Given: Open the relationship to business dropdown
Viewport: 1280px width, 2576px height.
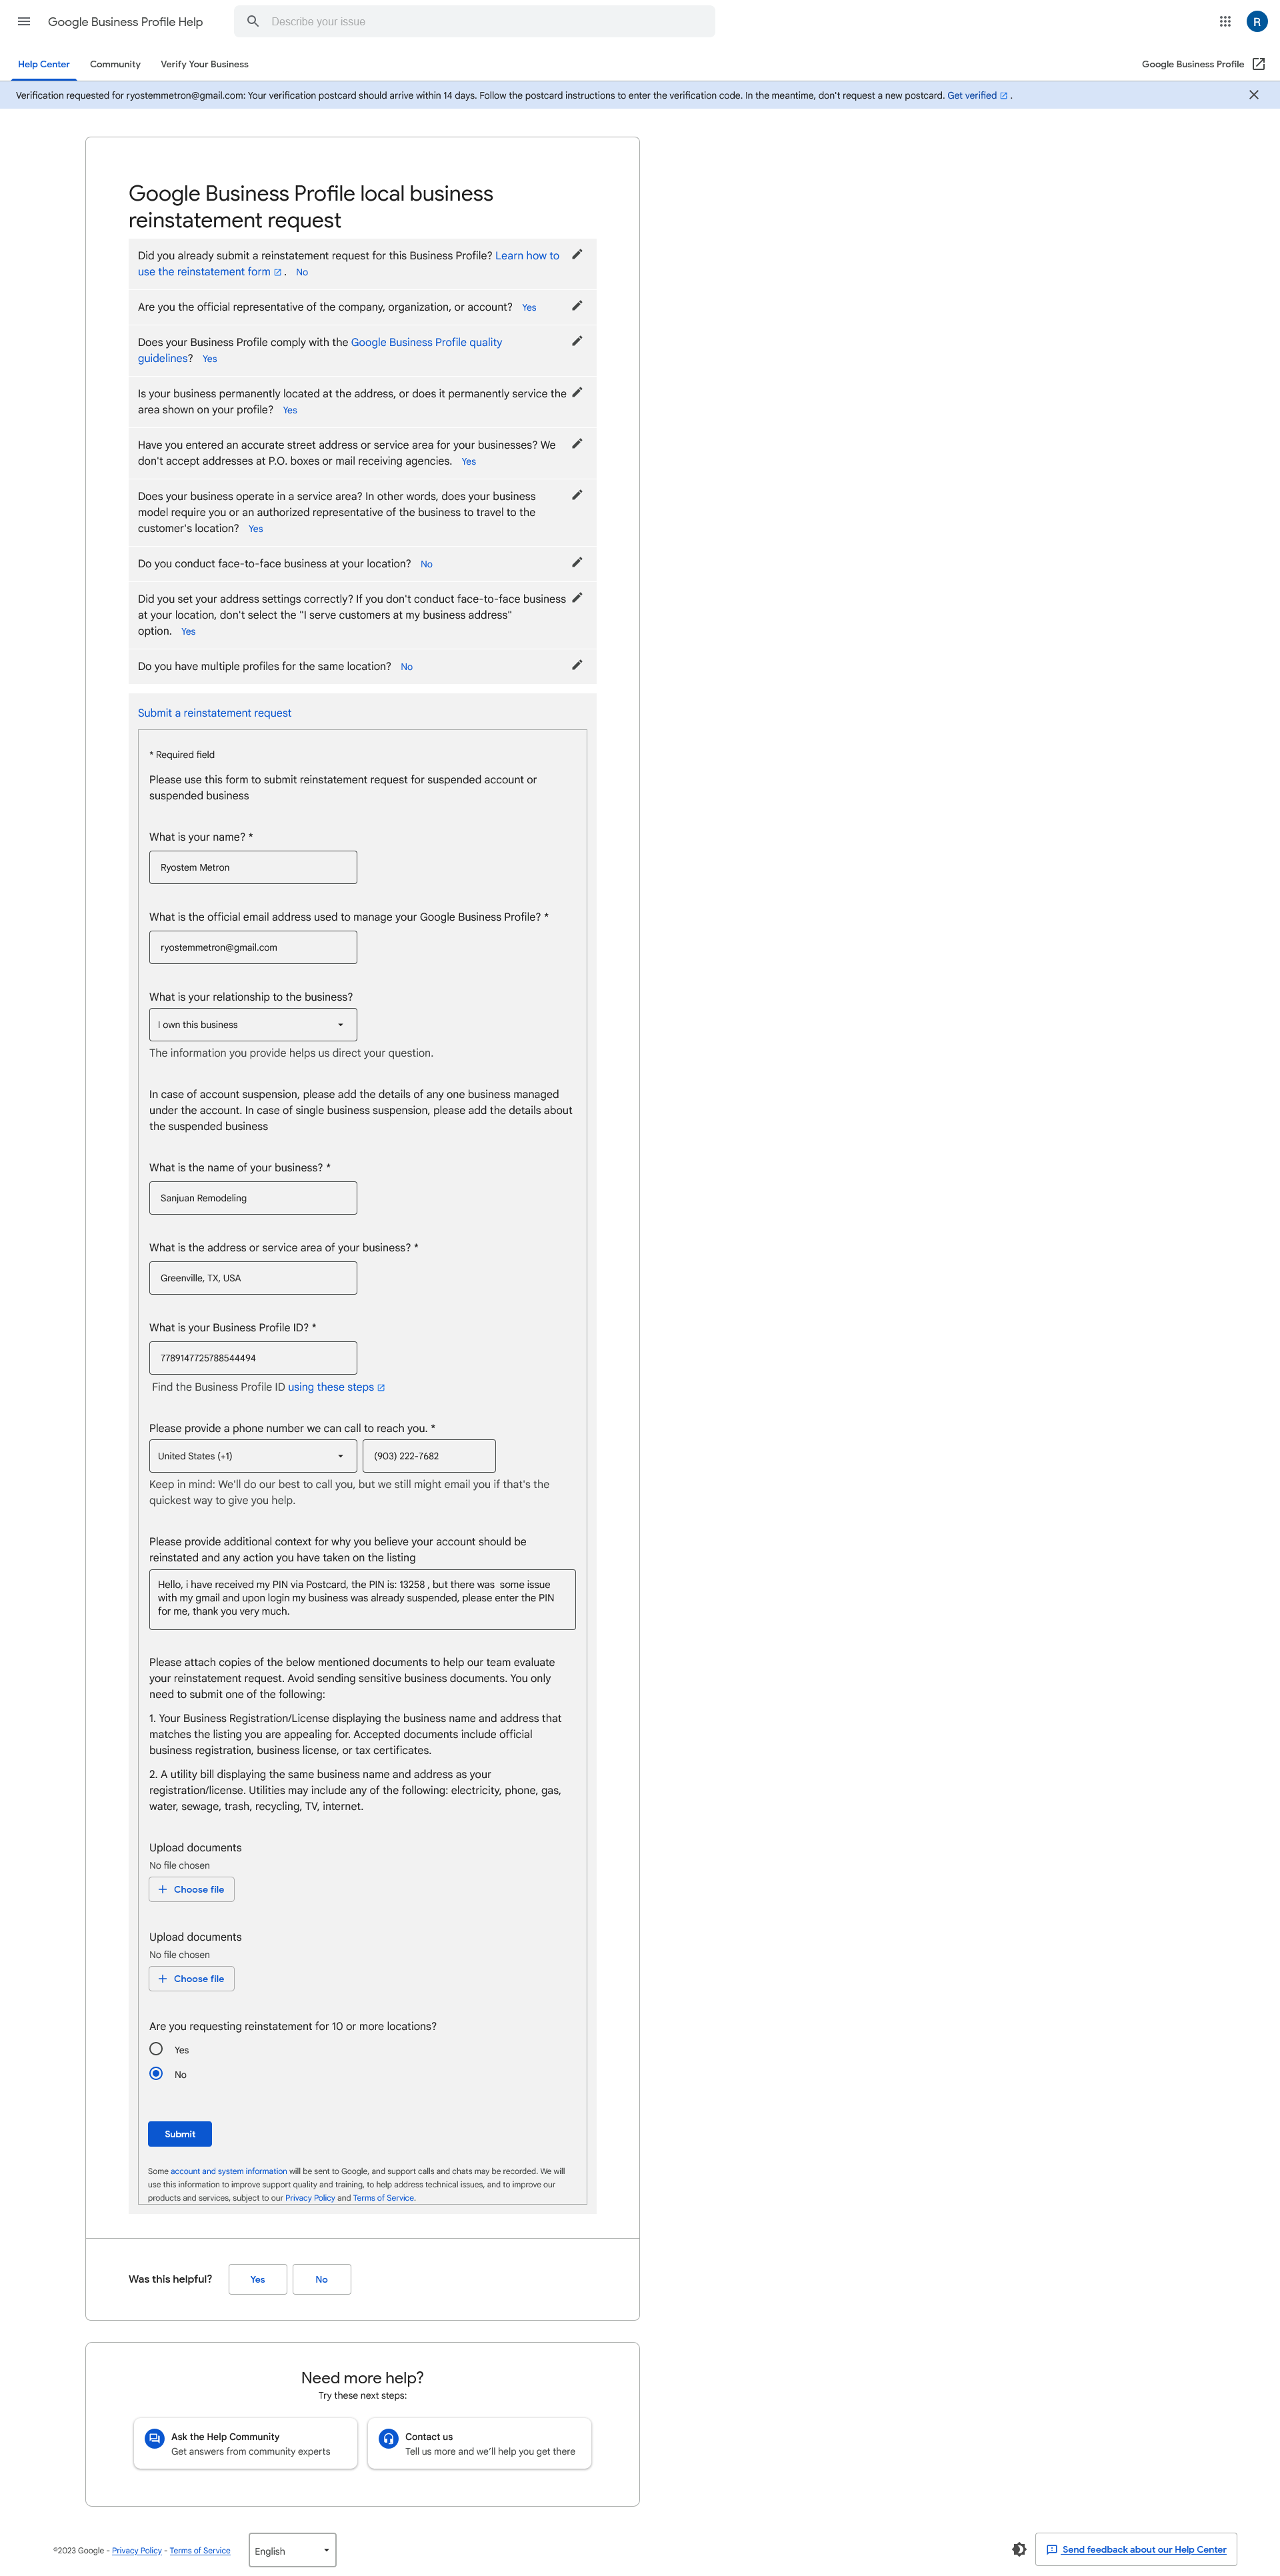Looking at the screenshot, I should pyautogui.click(x=253, y=1024).
